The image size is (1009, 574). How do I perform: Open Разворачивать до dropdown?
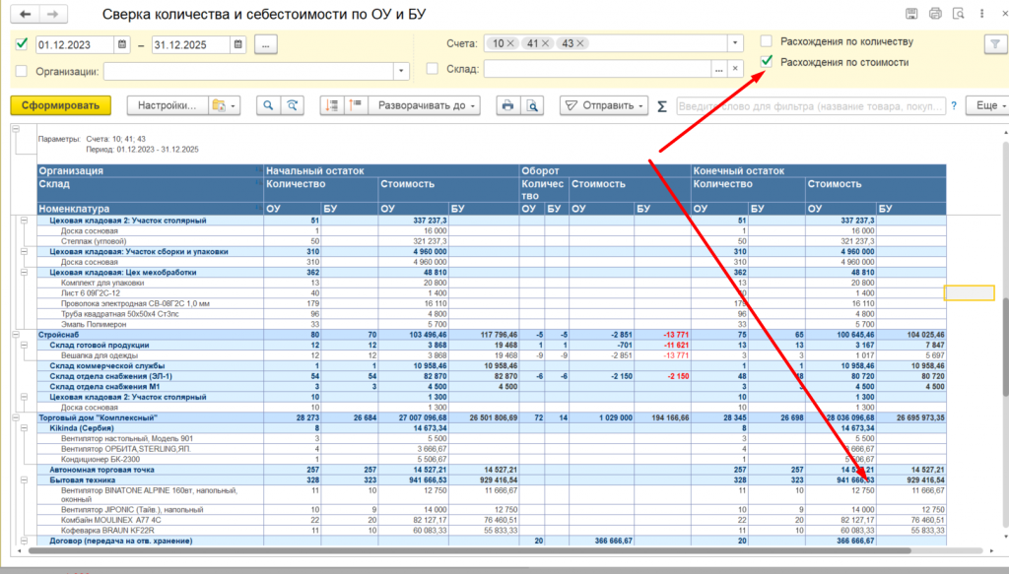coord(427,105)
